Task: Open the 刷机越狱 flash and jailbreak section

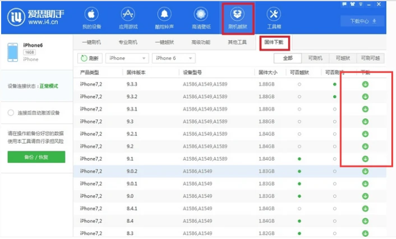Action: coord(238,18)
